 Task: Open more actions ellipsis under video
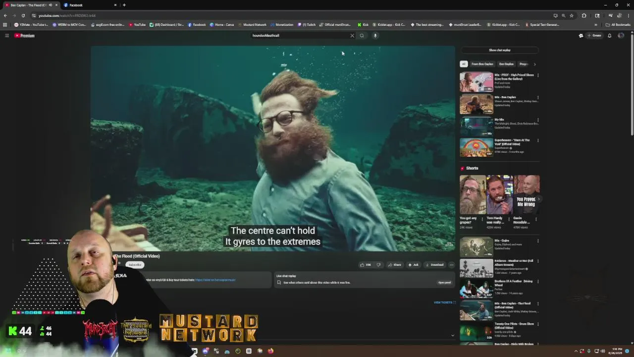click(451, 265)
